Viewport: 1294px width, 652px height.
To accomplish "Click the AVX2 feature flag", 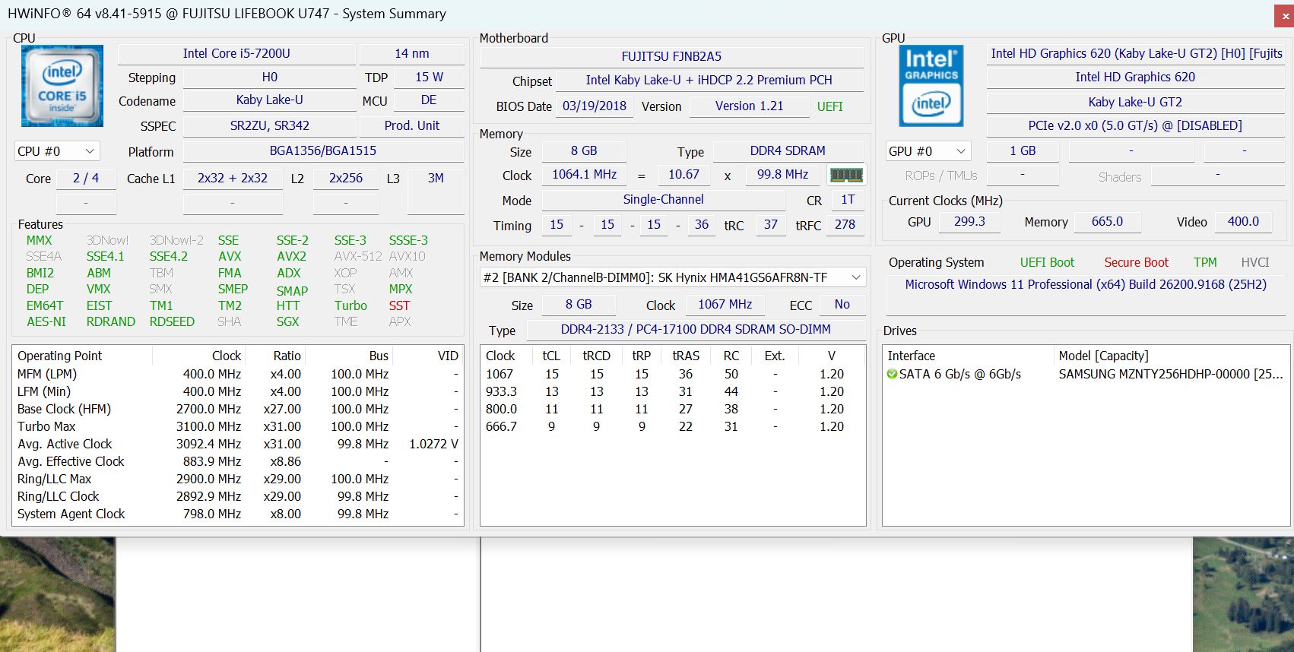I will click(292, 256).
